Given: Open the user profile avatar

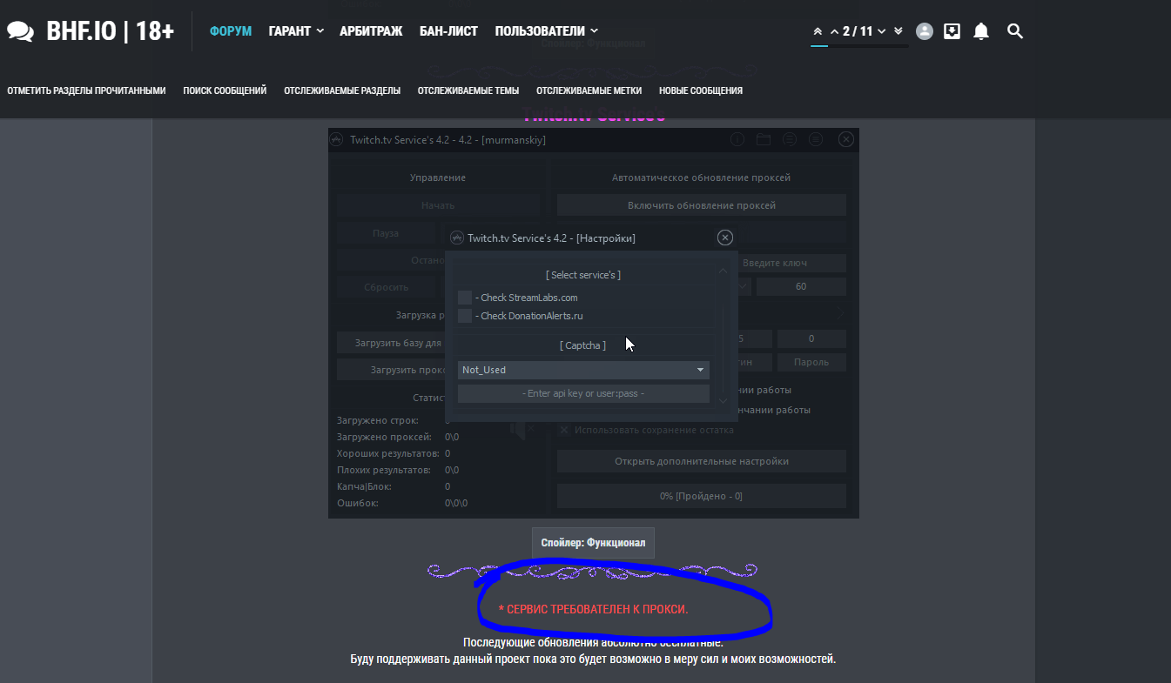Looking at the screenshot, I should coord(925,31).
